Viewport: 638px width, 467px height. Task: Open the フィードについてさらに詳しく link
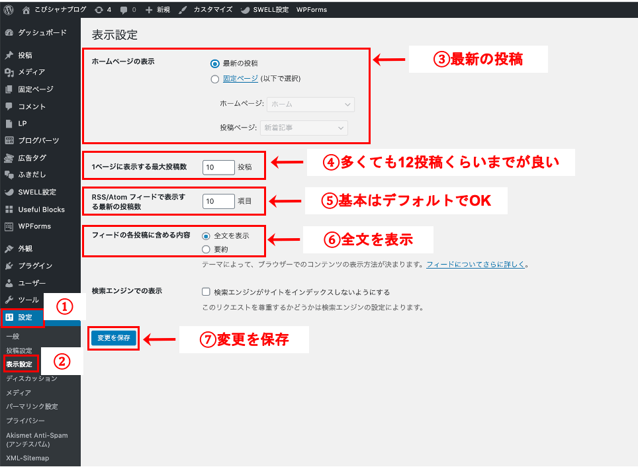475,265
